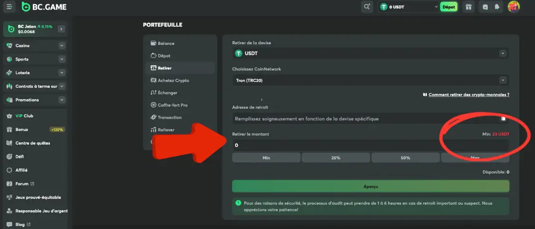The image size is (535, 229).
Task: Open the user avatar profile
Action: tap(514, 7)
